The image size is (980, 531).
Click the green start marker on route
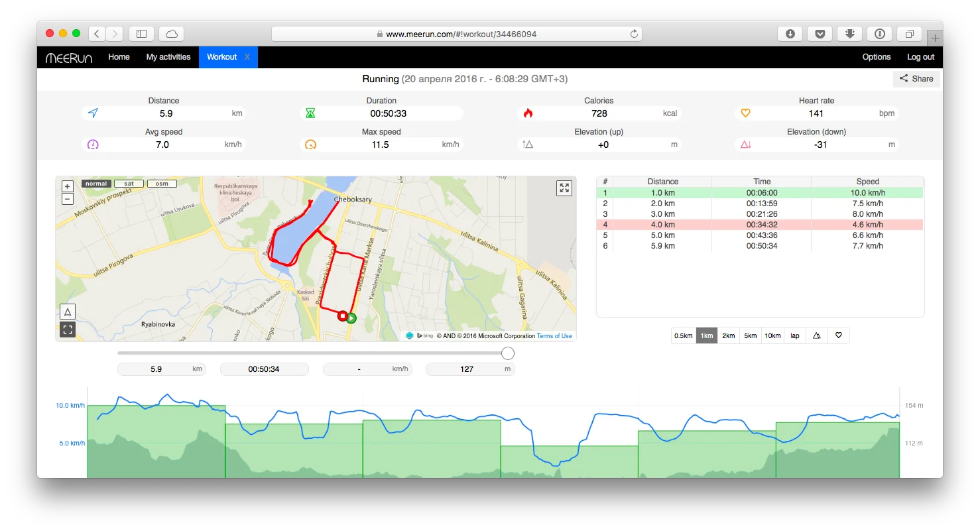[x=351, y=318]
